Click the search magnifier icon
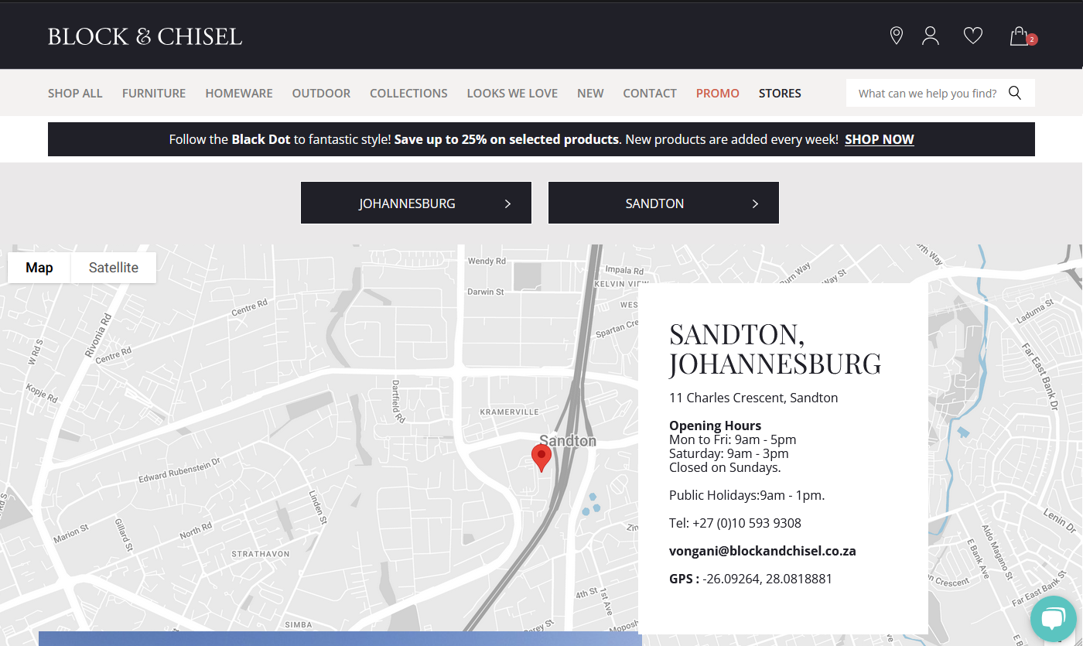The height and width of the screenshot is (646, 1083). coord(1015,93)
